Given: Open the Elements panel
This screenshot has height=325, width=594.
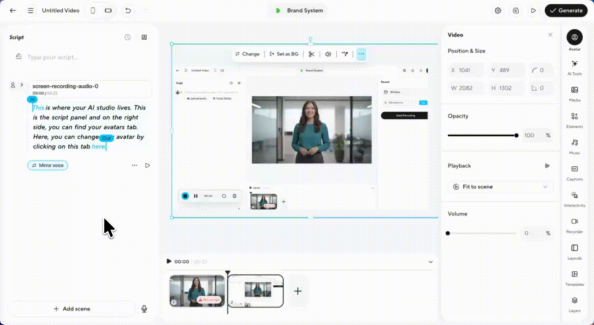Looking at the screenshot, I should (574, 119).
